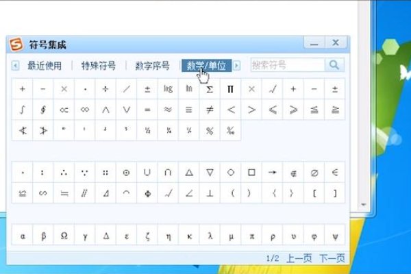
Task: Insert the upward triangle symbol △
Action: 189,173
